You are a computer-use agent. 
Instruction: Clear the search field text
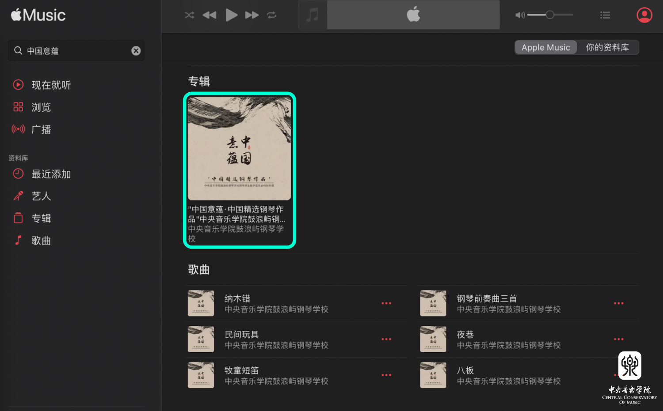136,51
